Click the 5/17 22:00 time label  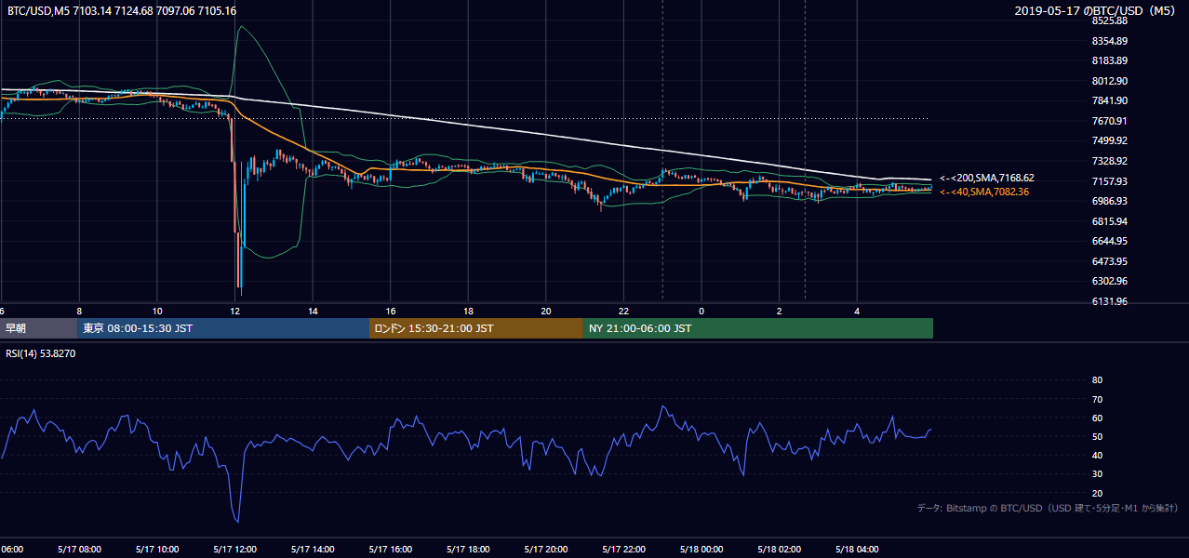click(x=624, y=549)
